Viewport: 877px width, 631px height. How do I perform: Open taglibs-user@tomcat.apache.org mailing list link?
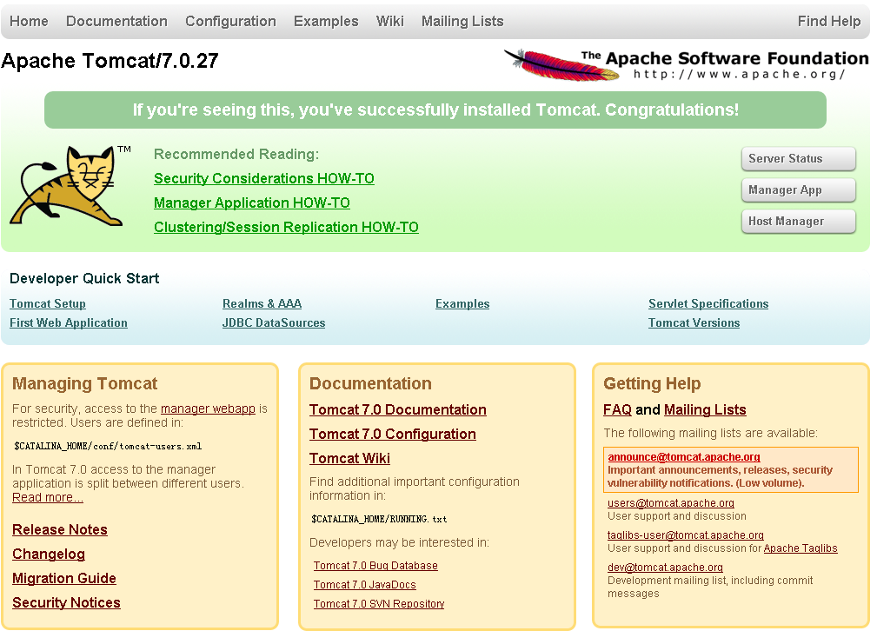[686, 535]
